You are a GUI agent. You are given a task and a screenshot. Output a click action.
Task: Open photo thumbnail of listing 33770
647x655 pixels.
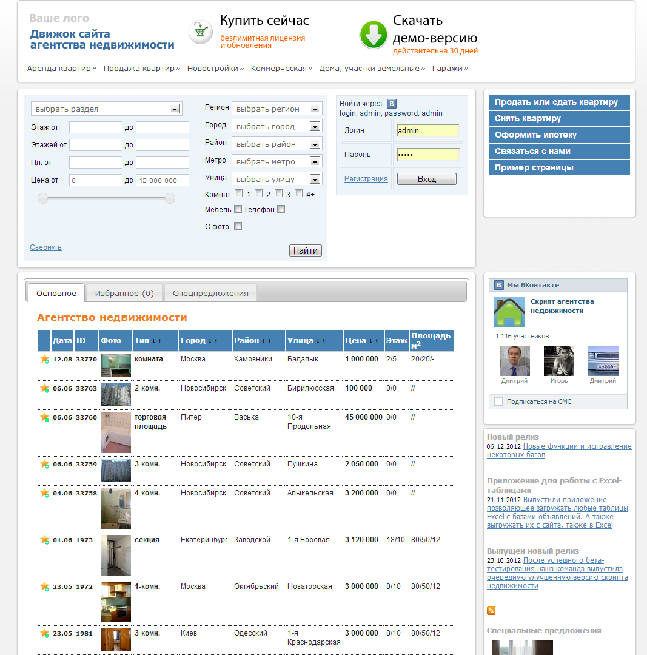[x=116, y=366]
